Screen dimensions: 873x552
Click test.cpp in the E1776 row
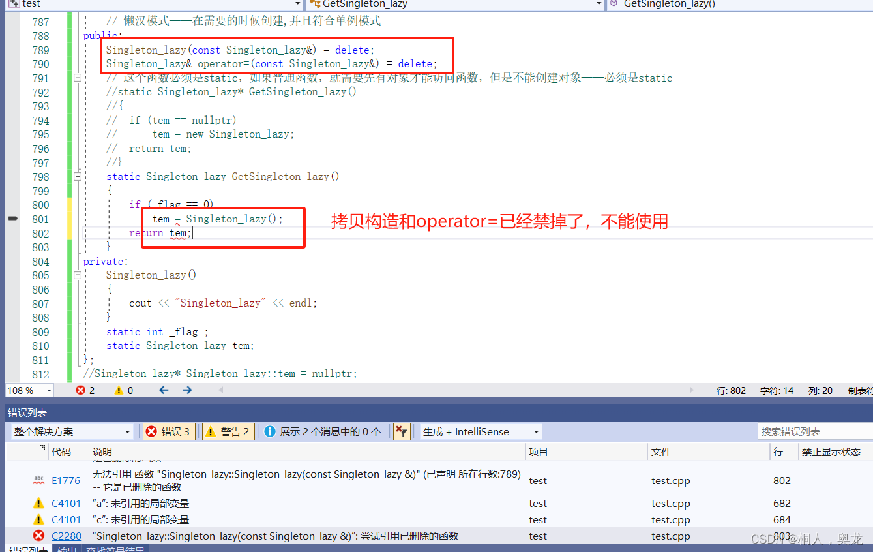670,481
